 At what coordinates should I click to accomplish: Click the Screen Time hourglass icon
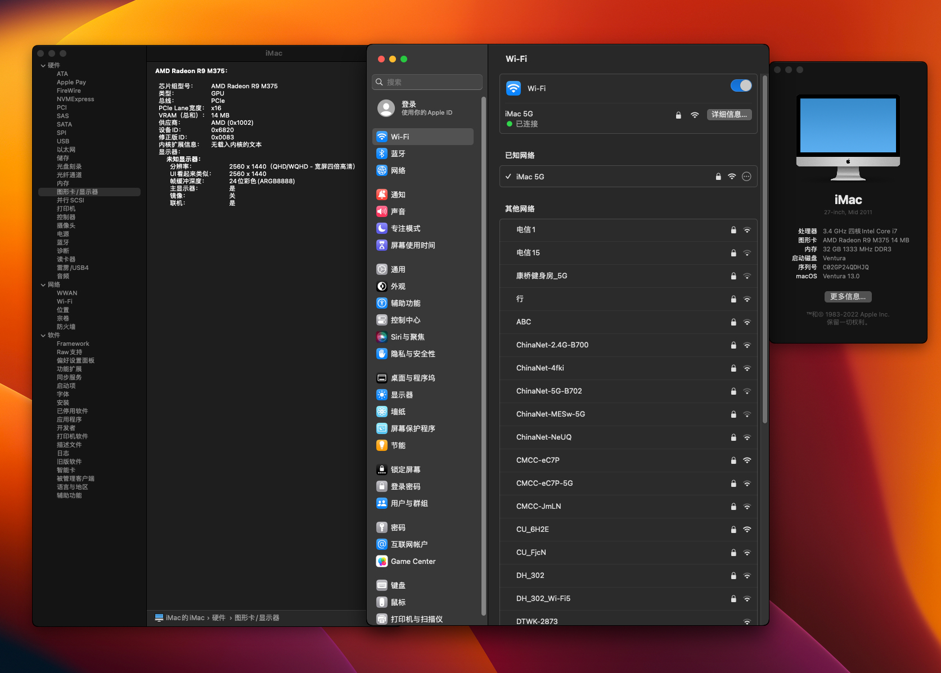(x=382, y=245)
